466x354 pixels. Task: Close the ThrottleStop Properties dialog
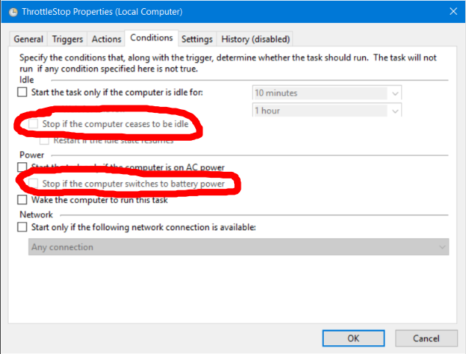click(x=449, y=12)
